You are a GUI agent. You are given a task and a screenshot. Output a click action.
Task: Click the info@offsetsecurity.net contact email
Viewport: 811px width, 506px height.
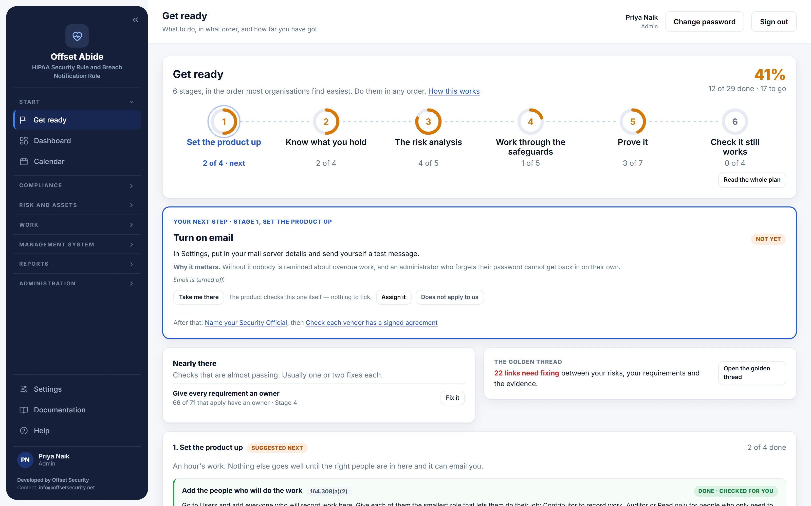tap(67, 487)
